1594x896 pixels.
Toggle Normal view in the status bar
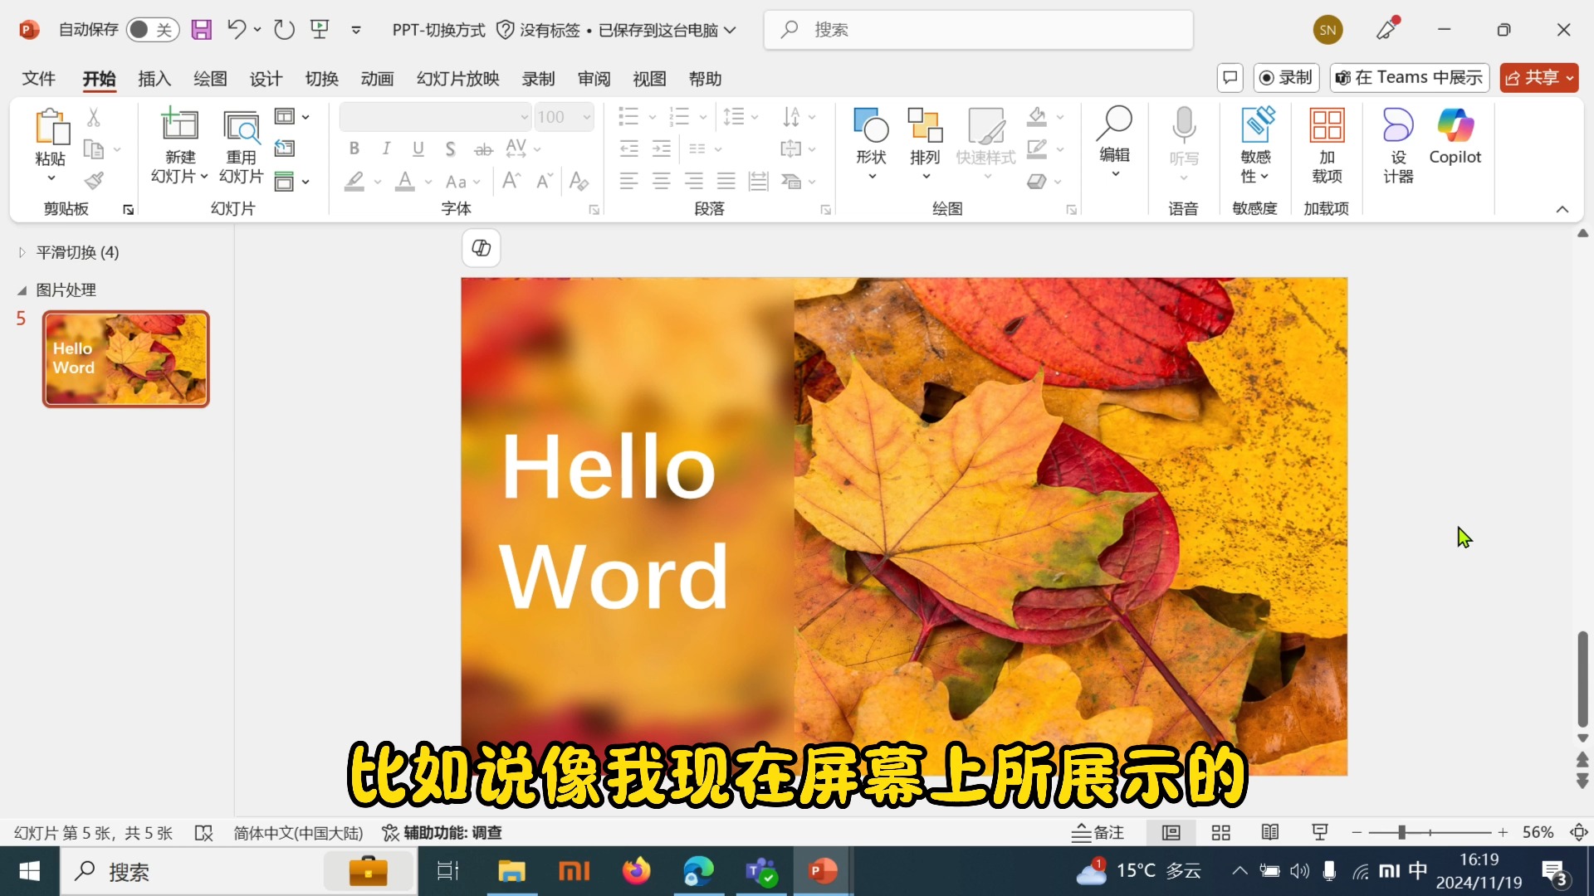click(1171, 832)
